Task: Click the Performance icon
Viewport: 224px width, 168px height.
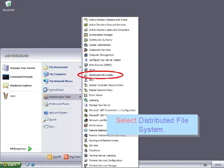Action: [x=86, y=125]
